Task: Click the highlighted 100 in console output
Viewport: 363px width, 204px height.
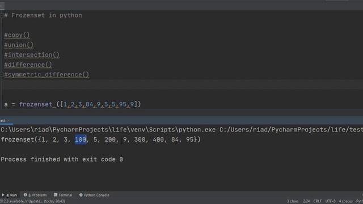Action: coord(81,139)
